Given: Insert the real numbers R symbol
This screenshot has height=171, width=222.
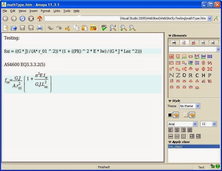Looking at the screenshot, I should (x=191, y=75).
